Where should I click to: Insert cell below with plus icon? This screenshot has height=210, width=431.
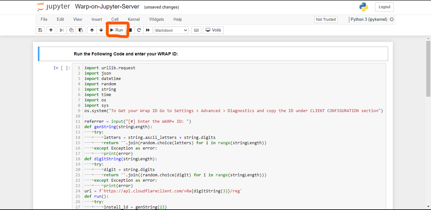51,30
